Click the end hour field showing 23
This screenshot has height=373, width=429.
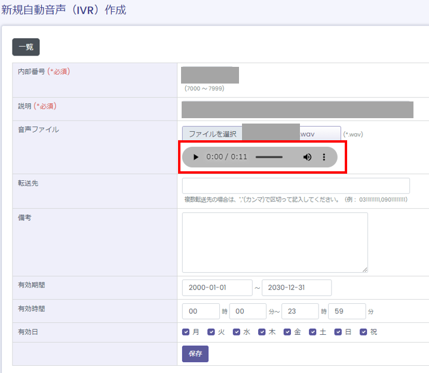coord(300,311)
